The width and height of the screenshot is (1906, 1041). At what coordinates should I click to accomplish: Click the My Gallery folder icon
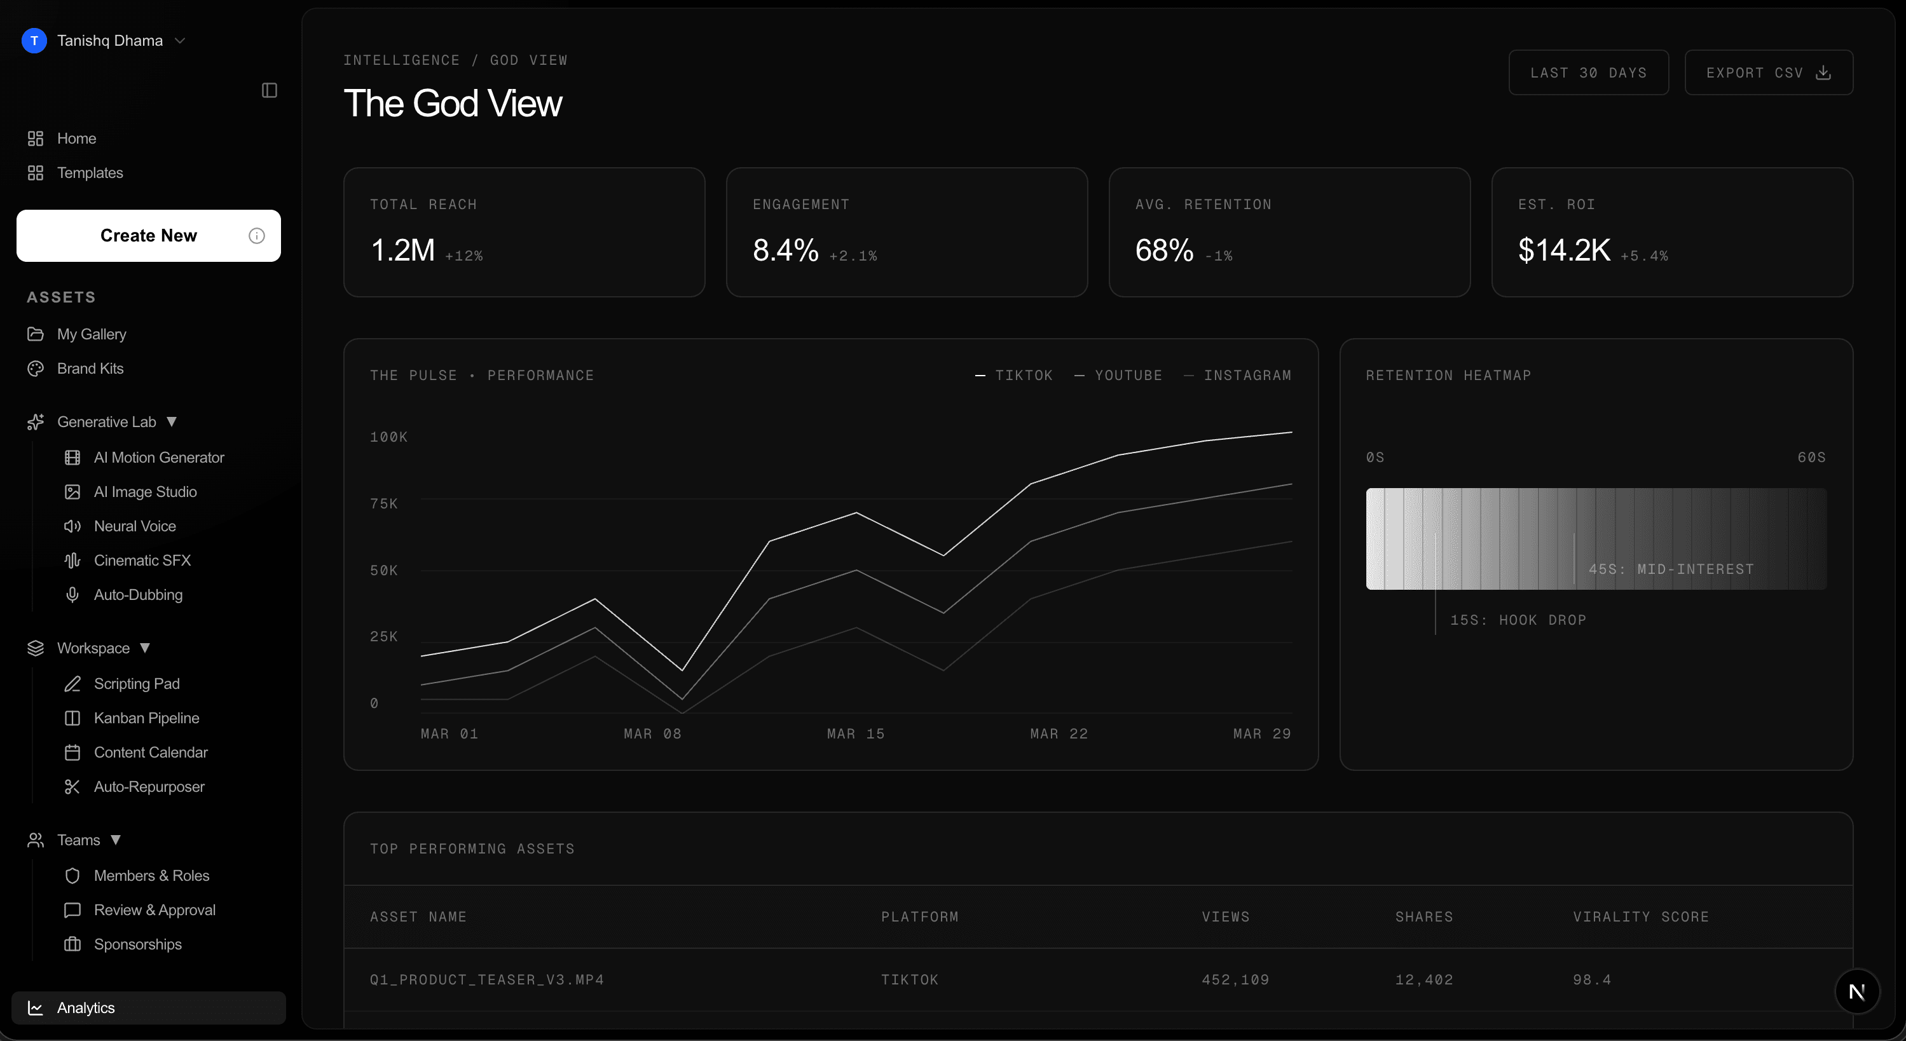[x=36, y=334]
